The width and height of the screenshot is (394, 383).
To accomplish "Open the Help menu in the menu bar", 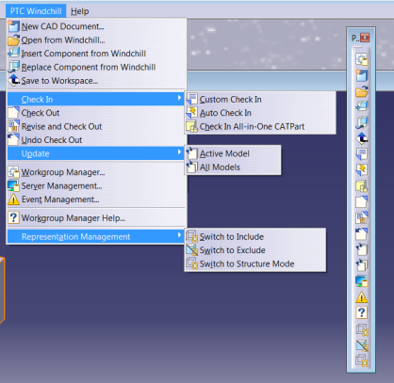I will [x=80, y=11].
